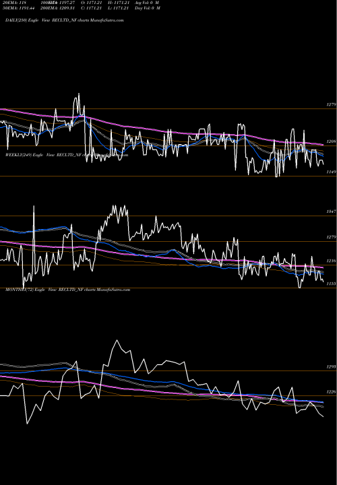Click the 50EMA: 1191.44 label
Viewport: 337px width, 485px height.
pos(18,8)
